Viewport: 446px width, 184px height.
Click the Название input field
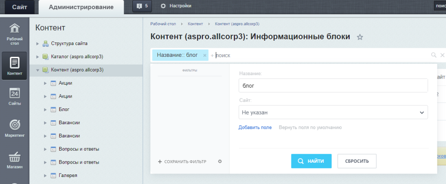[333, 85]
